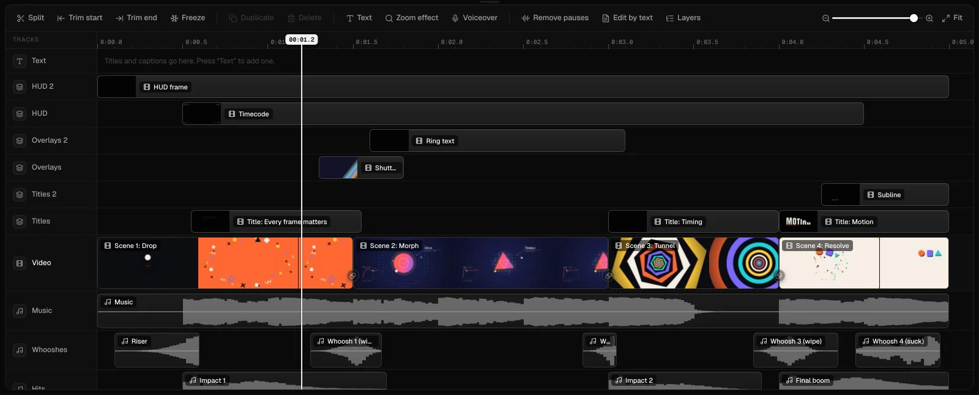Image resolution: width=979 pixels, height=395 pixels.
Task: Select the Impact 2 audio clip
Action: [685, 380]
